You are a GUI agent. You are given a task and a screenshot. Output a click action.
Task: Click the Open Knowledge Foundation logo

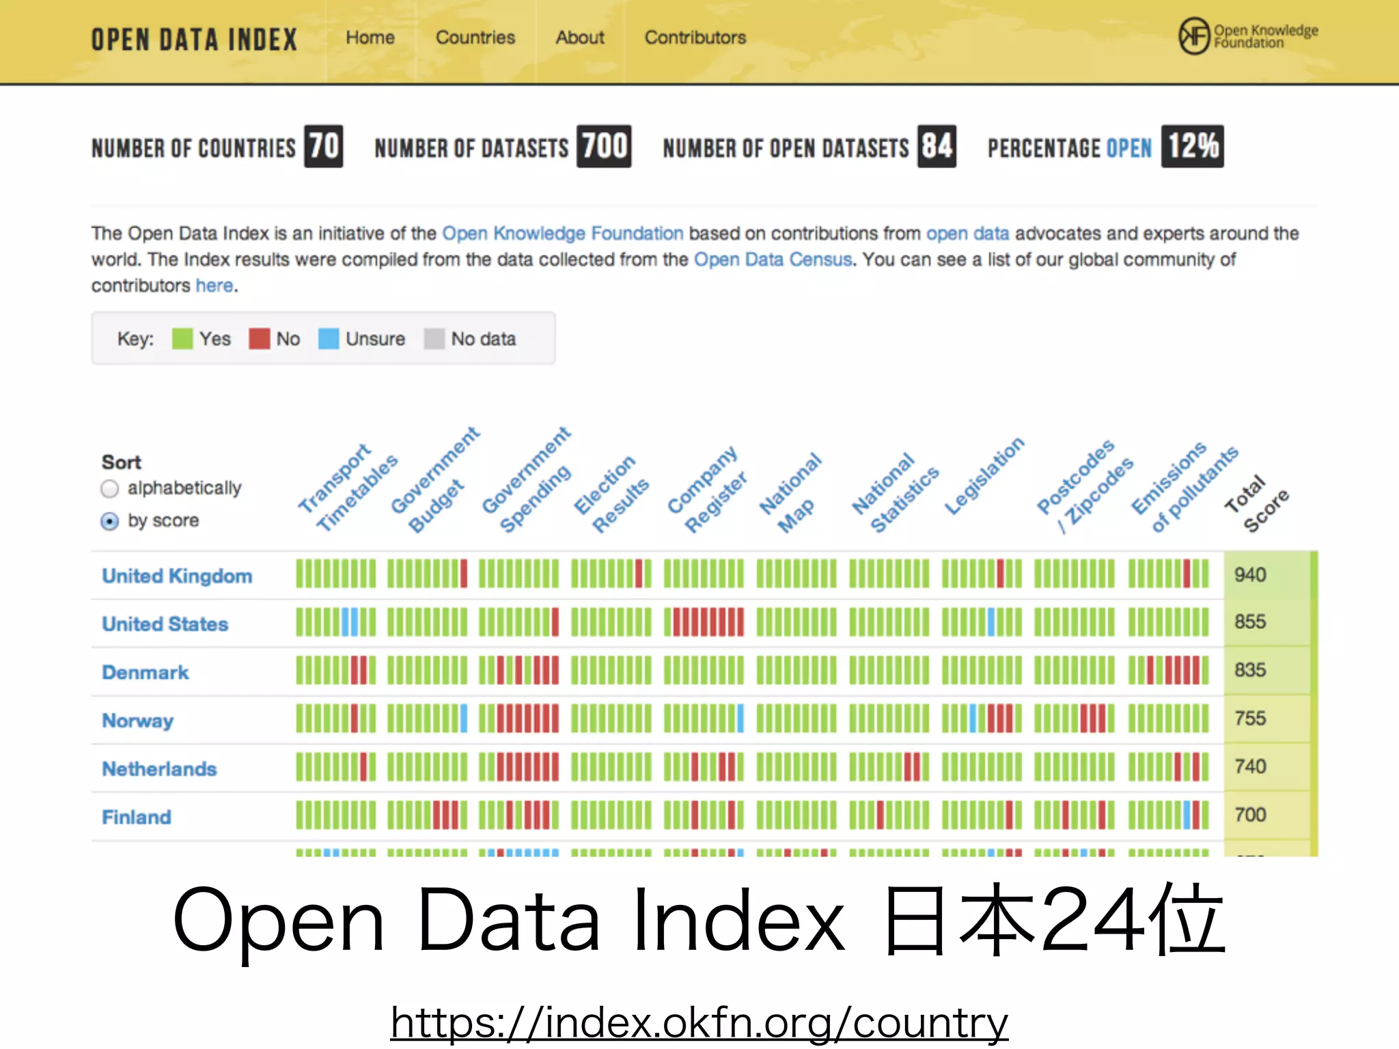click(x=1248, y=36)
